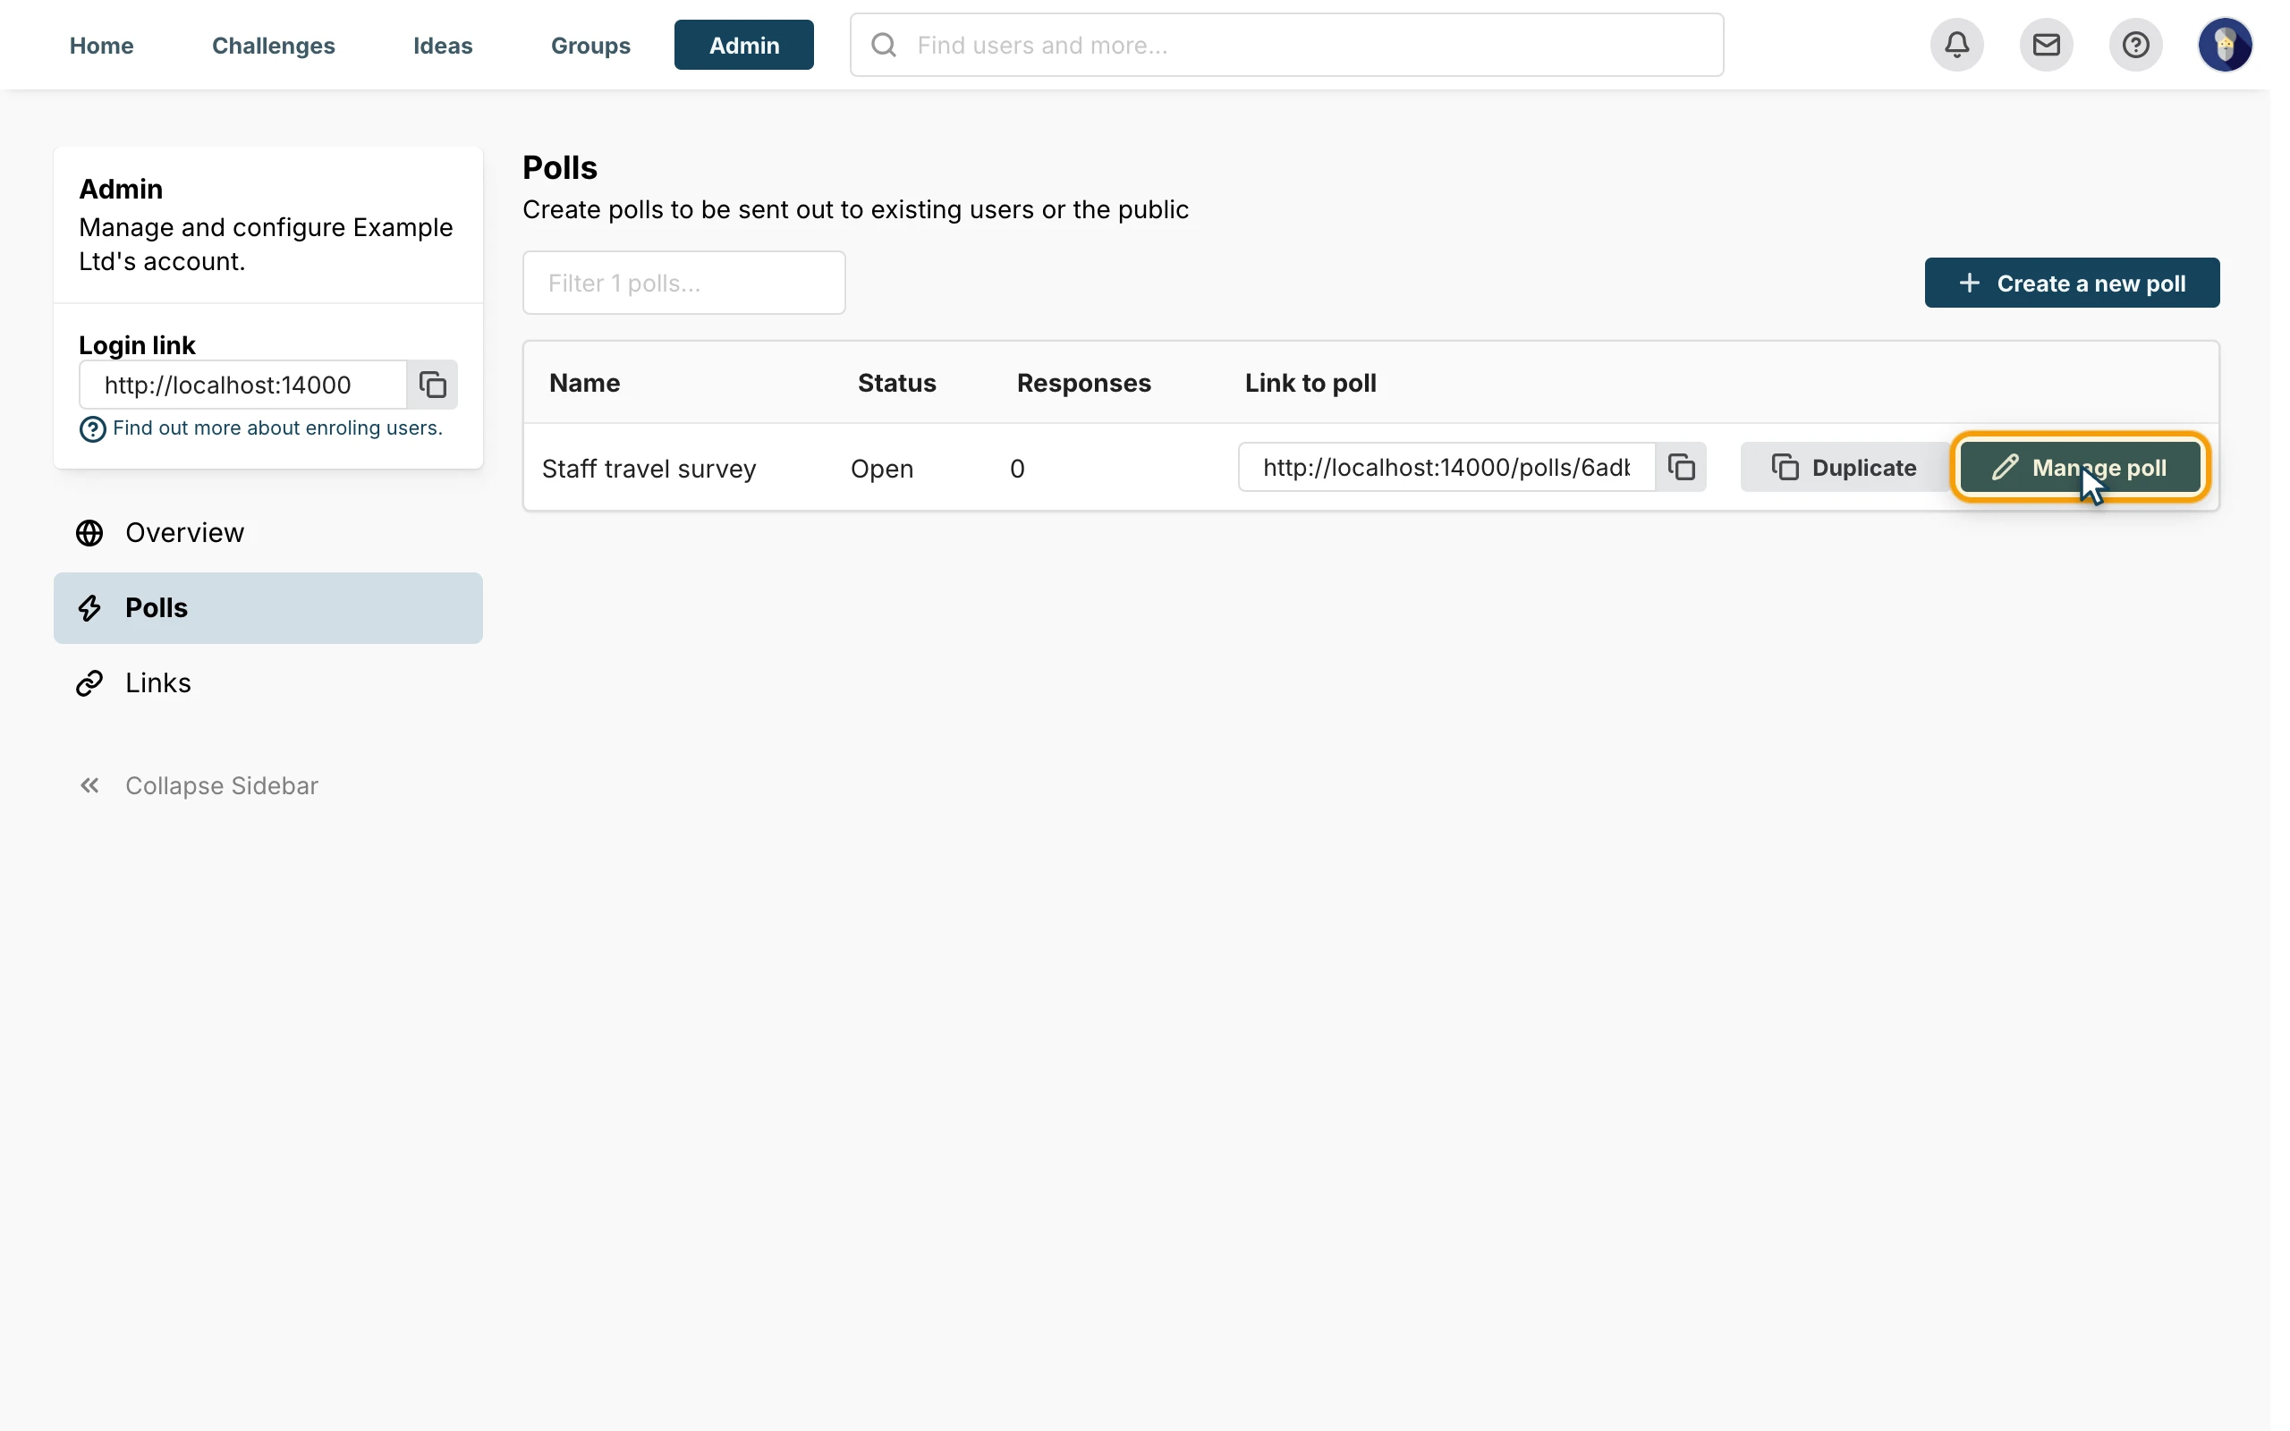2290x1431 pixels.
Task: Open Links in the sidebar
Action: click(267, 682)
